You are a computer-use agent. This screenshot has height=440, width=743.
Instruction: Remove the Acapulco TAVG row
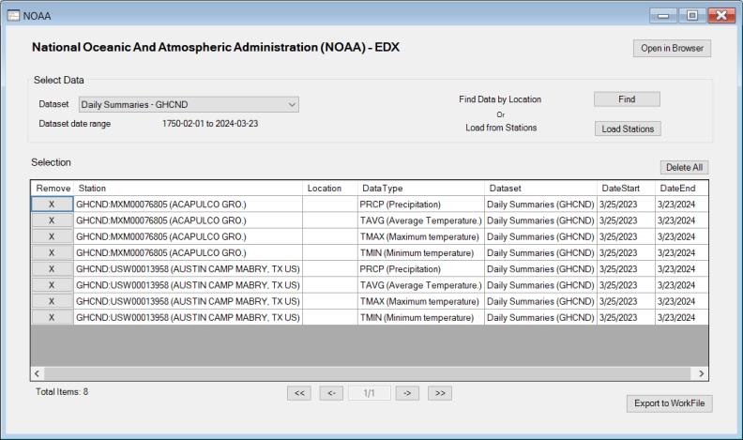52,220
